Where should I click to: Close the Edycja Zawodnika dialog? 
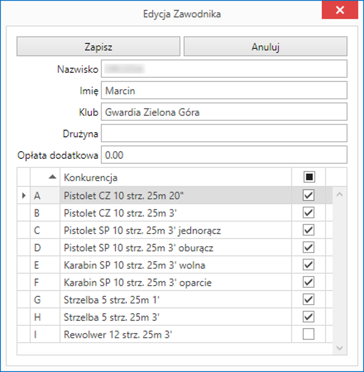click(x=339, y=10)
